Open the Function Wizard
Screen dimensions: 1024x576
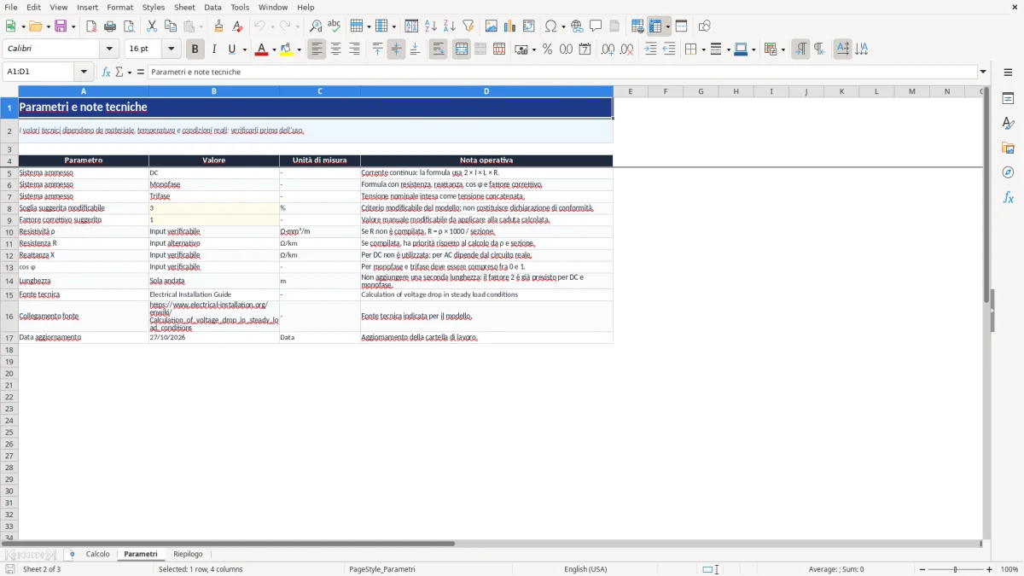coord(106,72)
